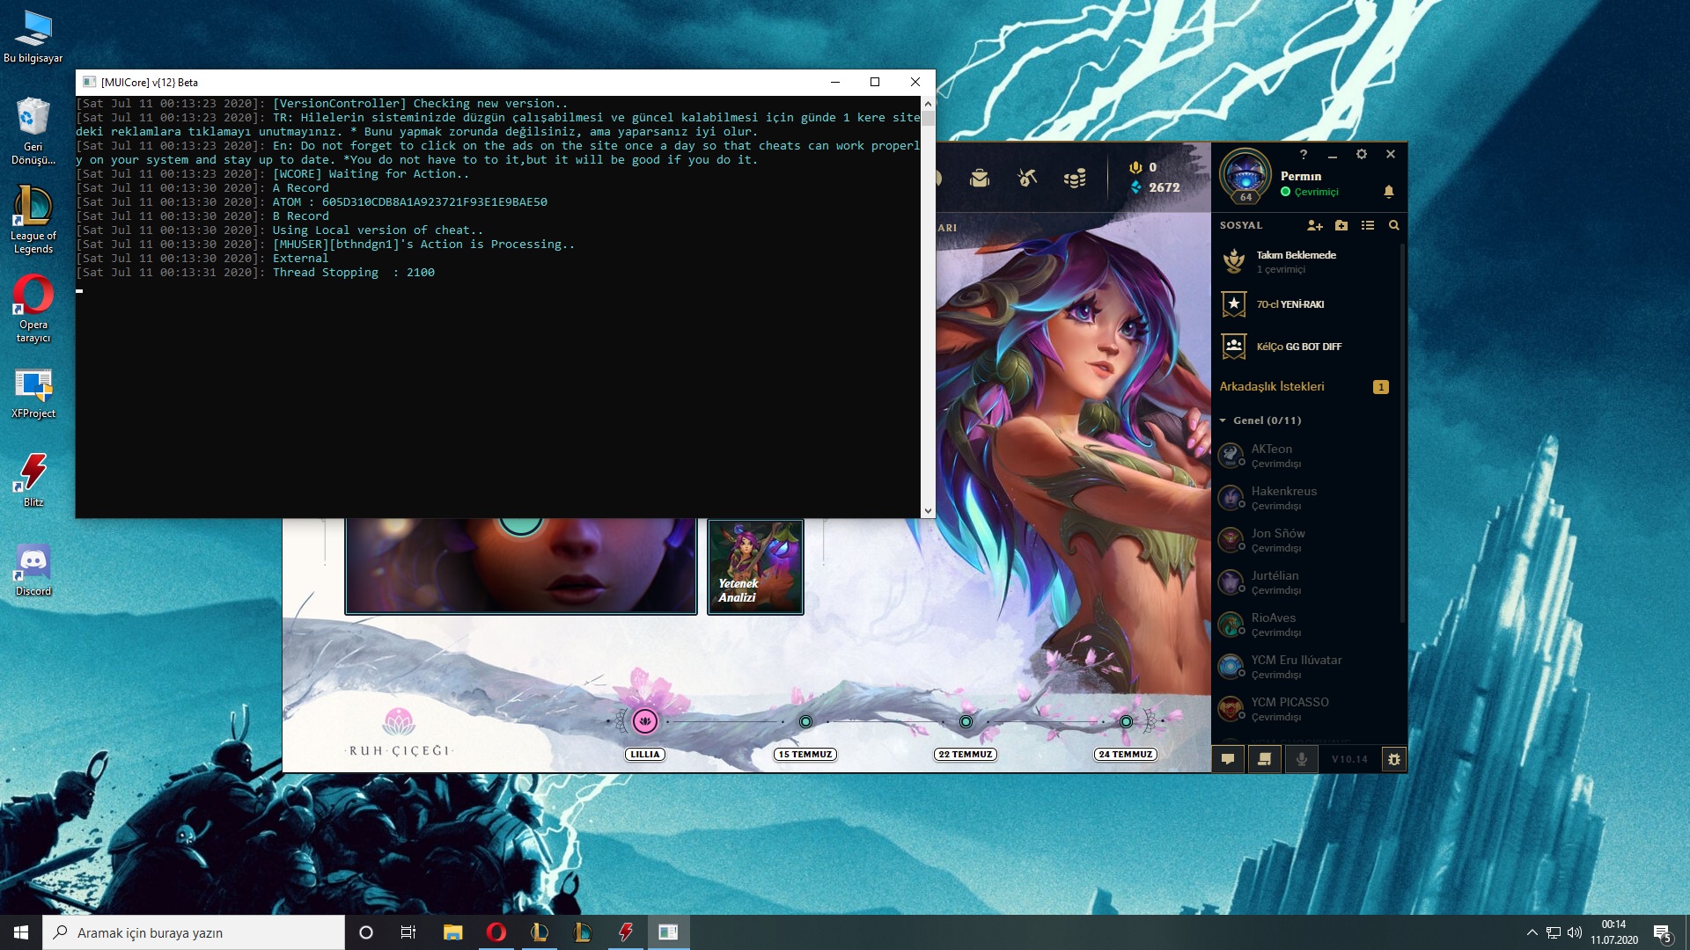This screenshot has width=1690, height=950.
Task: Click the RP currency icon
Action: click(1135, 167)
